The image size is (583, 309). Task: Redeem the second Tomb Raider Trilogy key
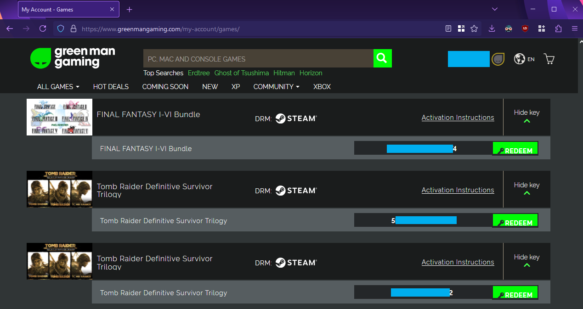(515, 293)
